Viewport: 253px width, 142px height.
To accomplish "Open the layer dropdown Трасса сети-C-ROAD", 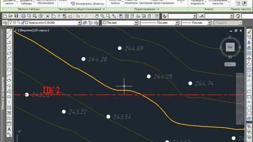I will (x=79, y=23).
